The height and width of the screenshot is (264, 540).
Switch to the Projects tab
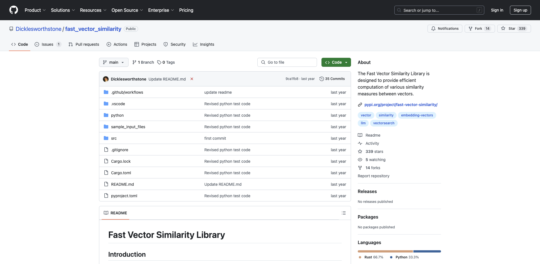[145, 44]
